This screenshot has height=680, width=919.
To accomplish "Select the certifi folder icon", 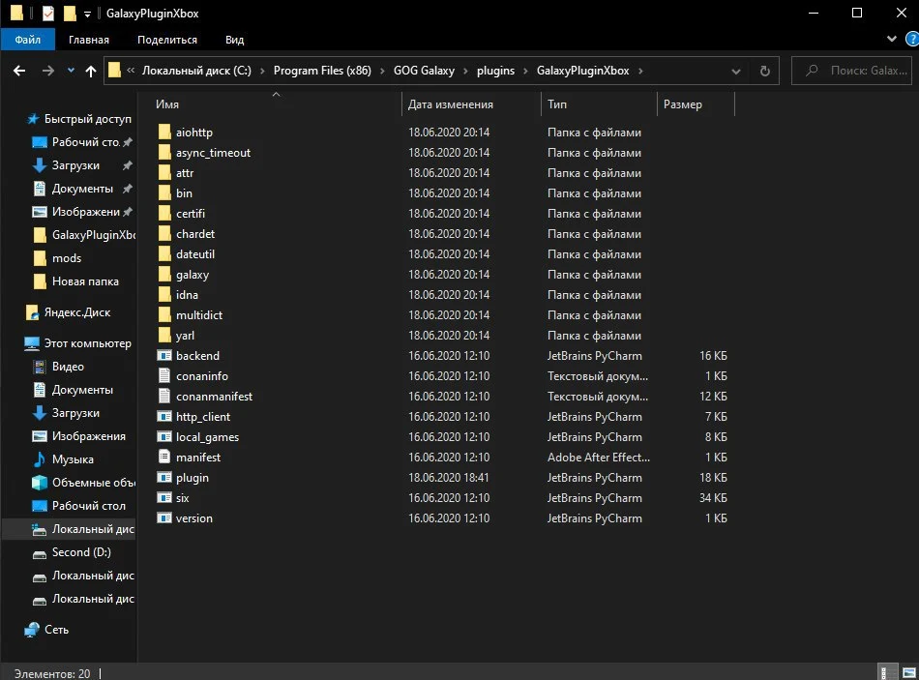I will tap(164, 214).
